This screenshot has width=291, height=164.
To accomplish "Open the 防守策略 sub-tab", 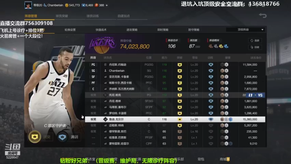I will point(194,30).
